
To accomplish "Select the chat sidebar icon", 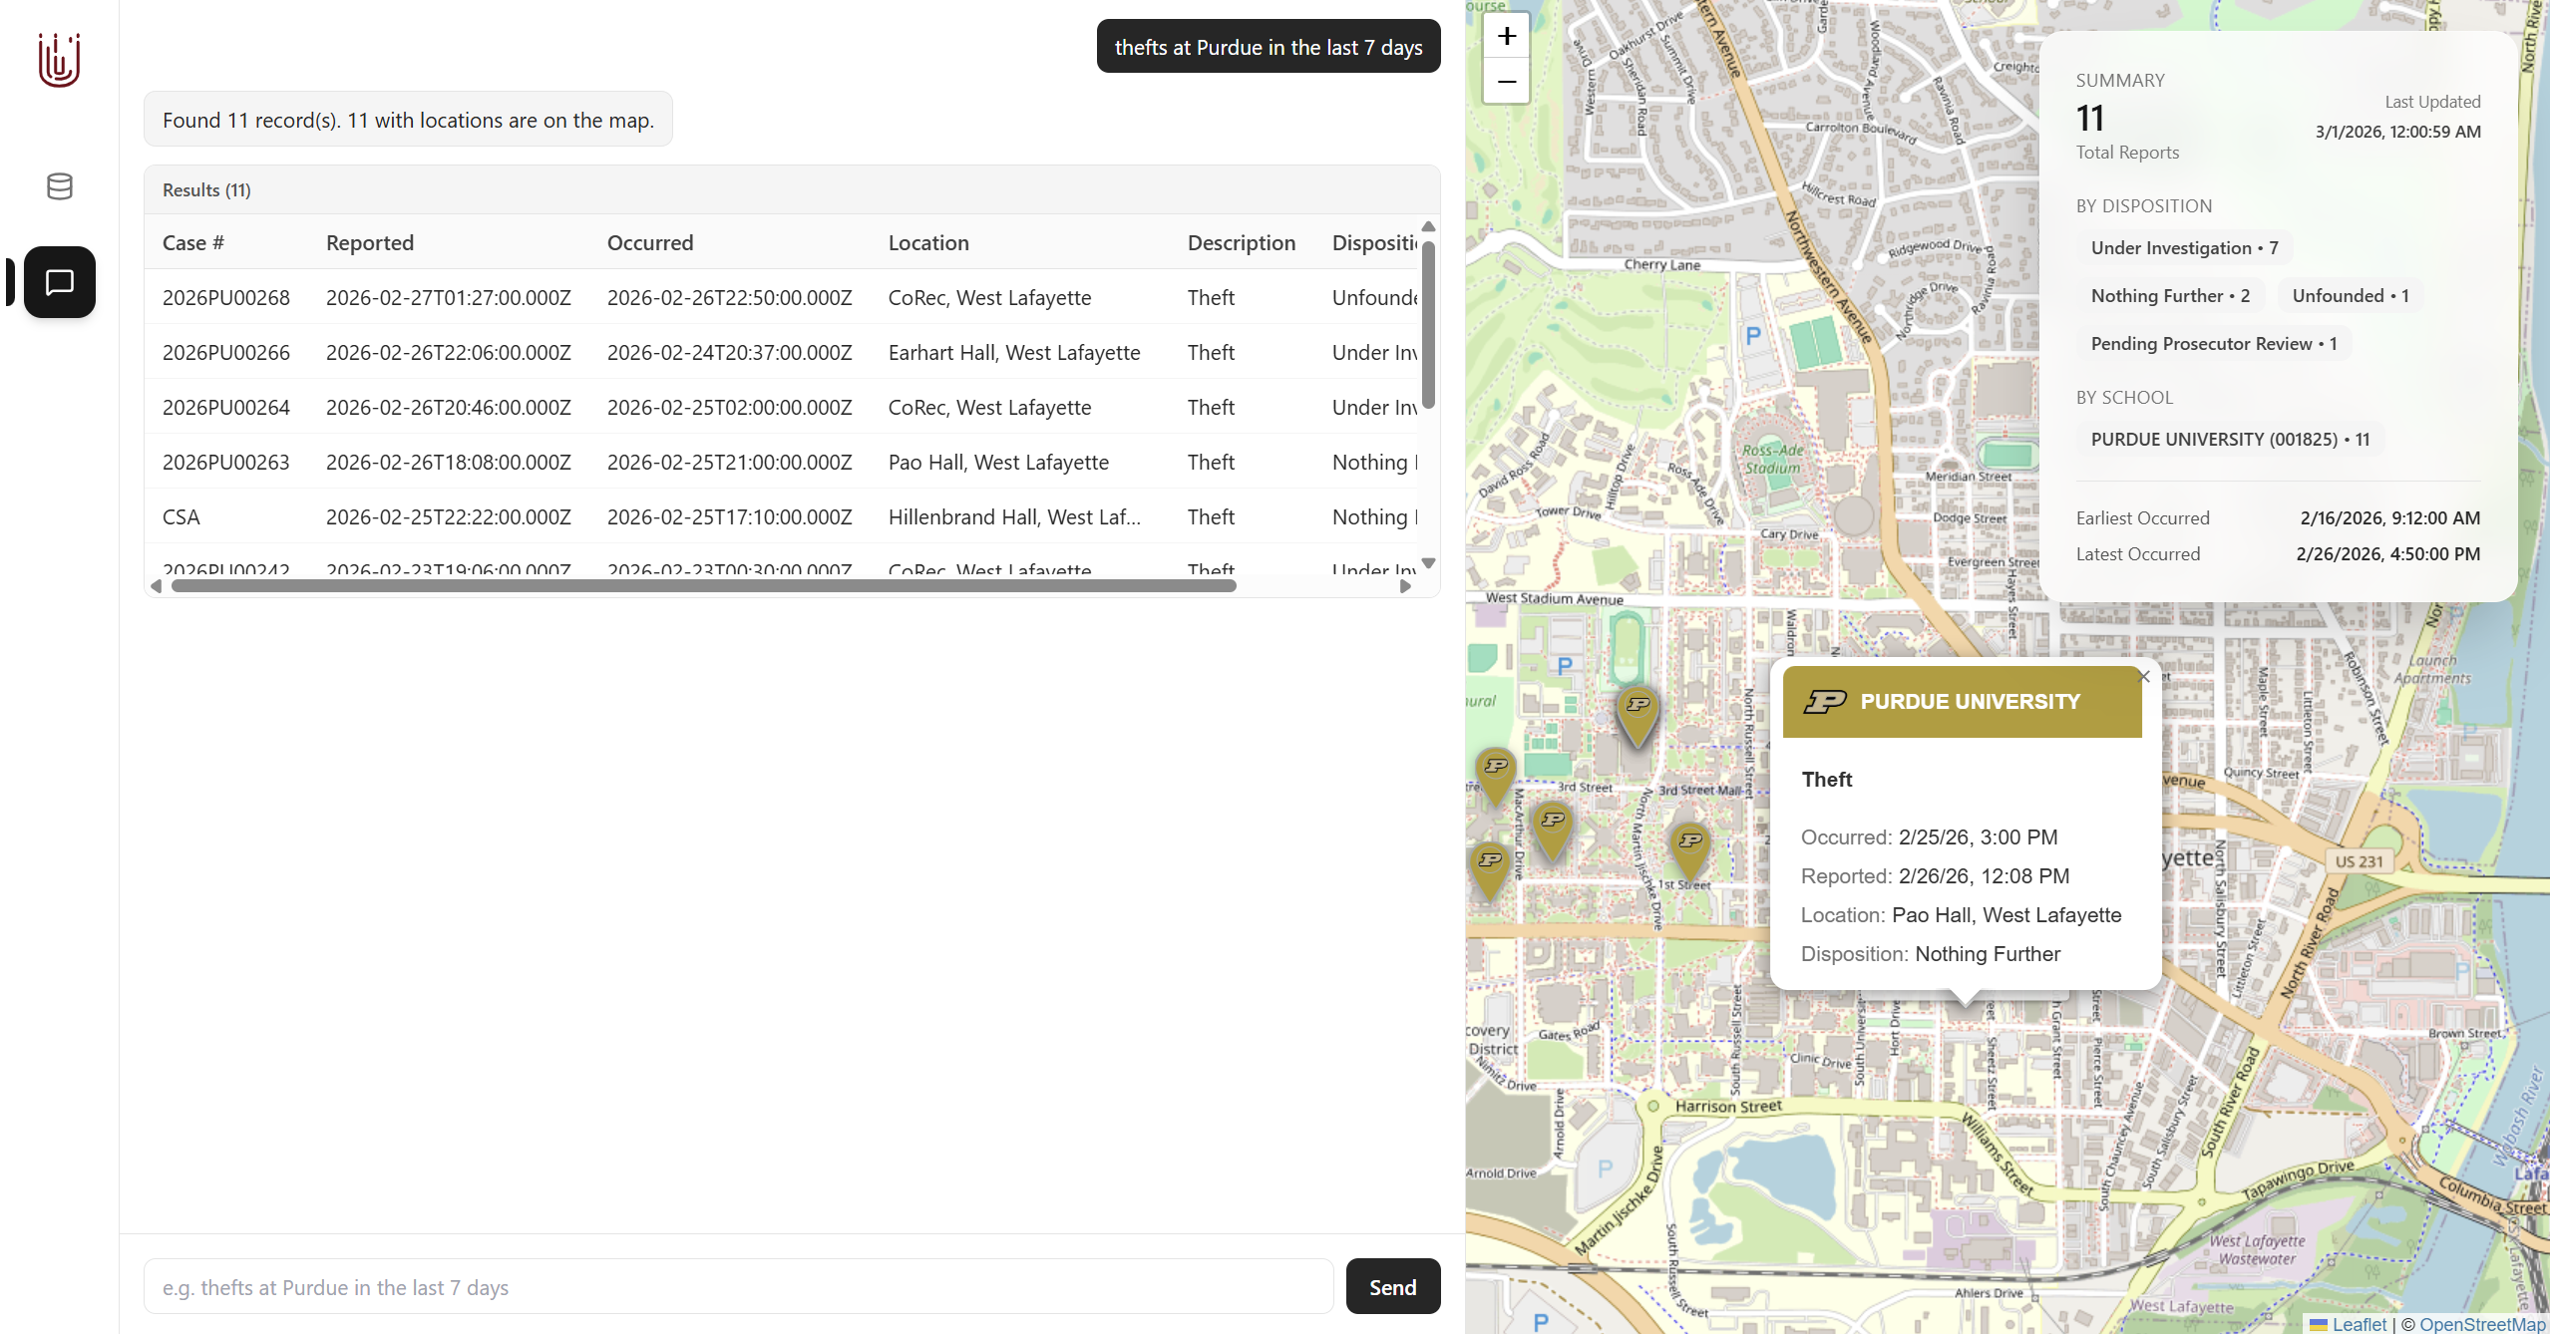I will coord(59,282).
